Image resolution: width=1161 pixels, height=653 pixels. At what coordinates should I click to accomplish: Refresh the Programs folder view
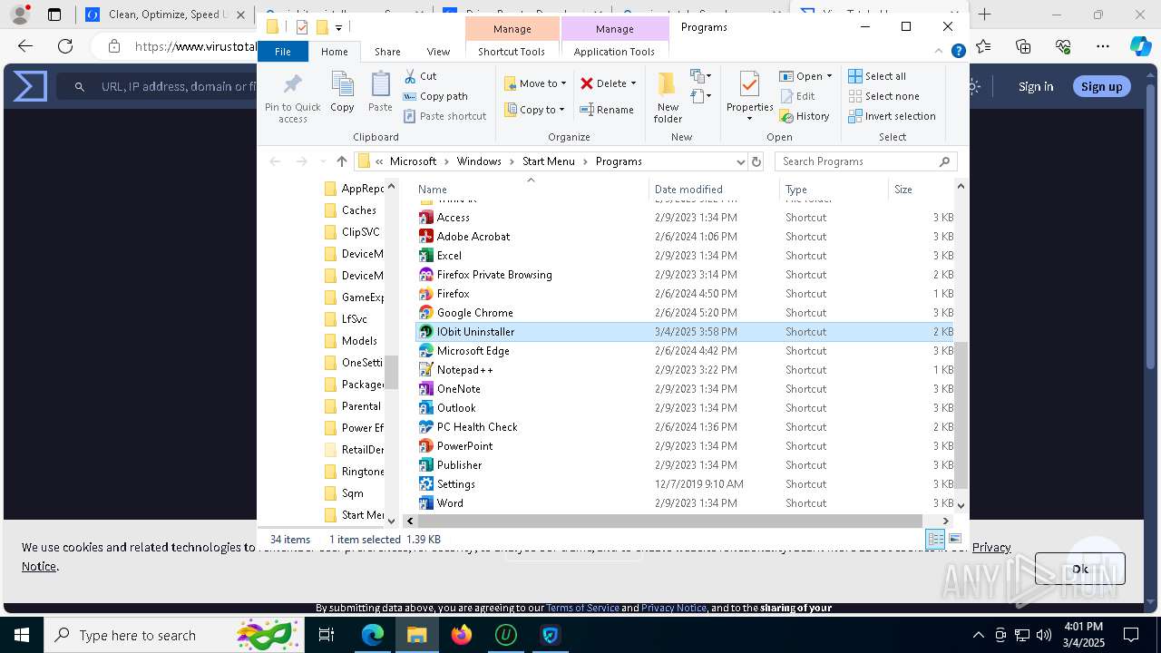pyautogui.click(x=756, y=161)
